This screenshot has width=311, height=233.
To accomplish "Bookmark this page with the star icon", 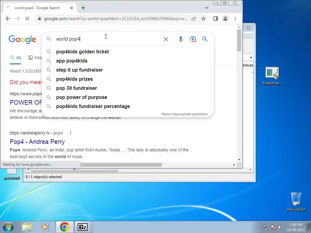I will (203, 19).
